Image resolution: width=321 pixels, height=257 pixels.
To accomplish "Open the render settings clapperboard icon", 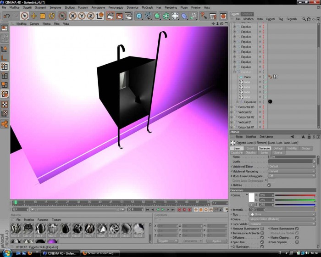I will click(128, 16).
